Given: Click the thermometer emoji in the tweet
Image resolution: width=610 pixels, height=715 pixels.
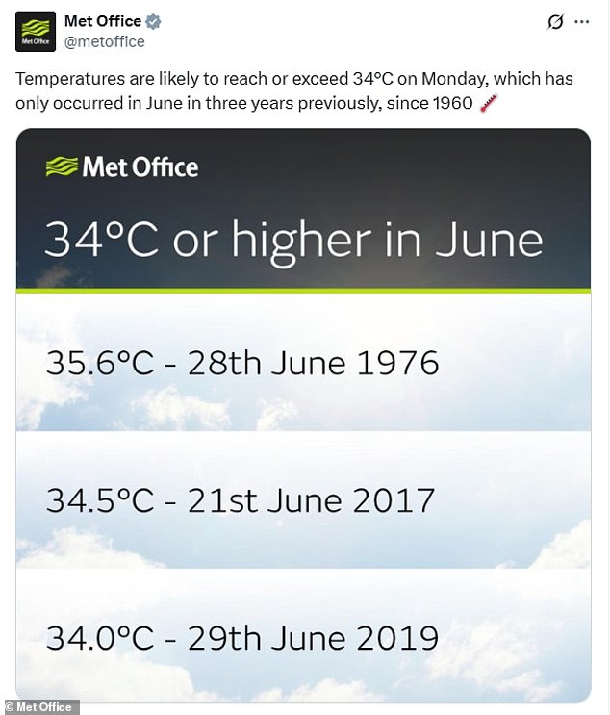Looking at the screenshot, I should pos(488,103).
